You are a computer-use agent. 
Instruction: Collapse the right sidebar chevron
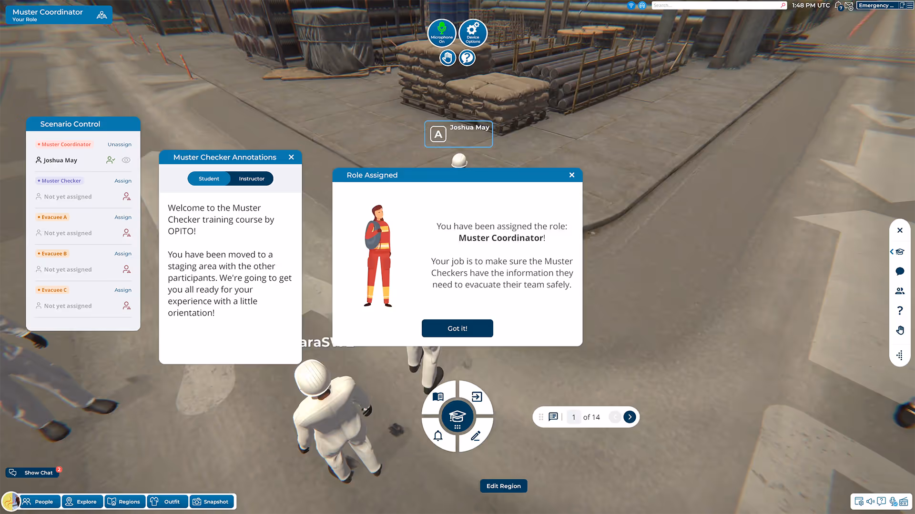coord(892,252)
